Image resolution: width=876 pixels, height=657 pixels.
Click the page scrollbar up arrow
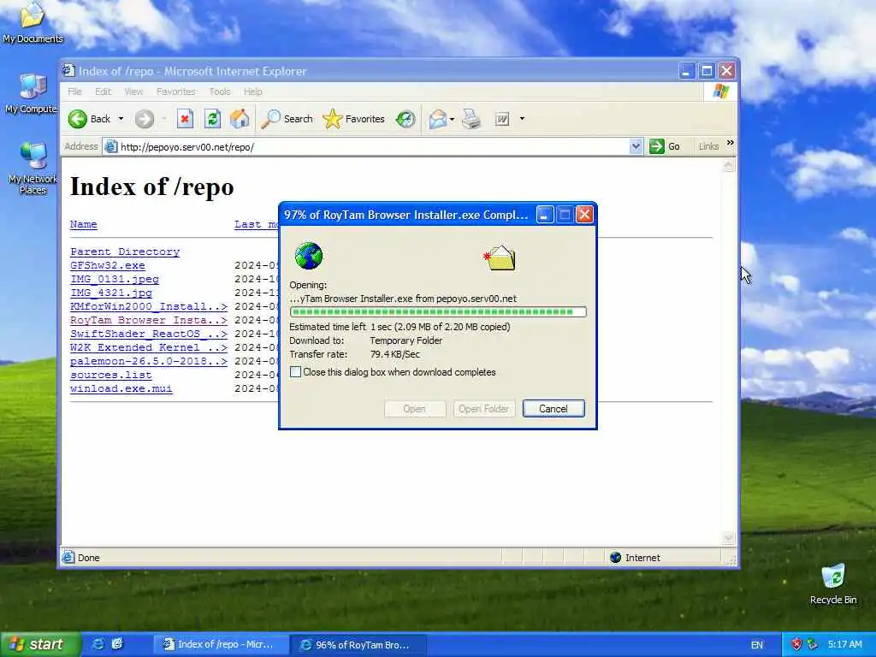click(x=728, y=165)
